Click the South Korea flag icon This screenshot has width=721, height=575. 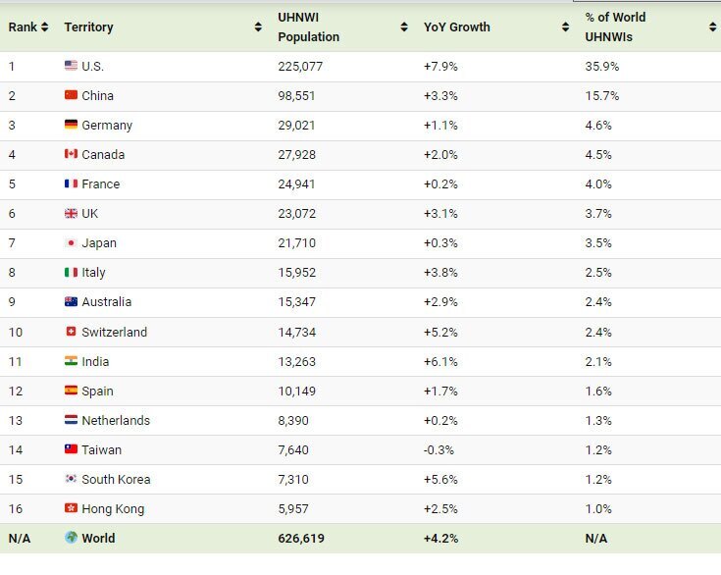(x=71, y=479)
